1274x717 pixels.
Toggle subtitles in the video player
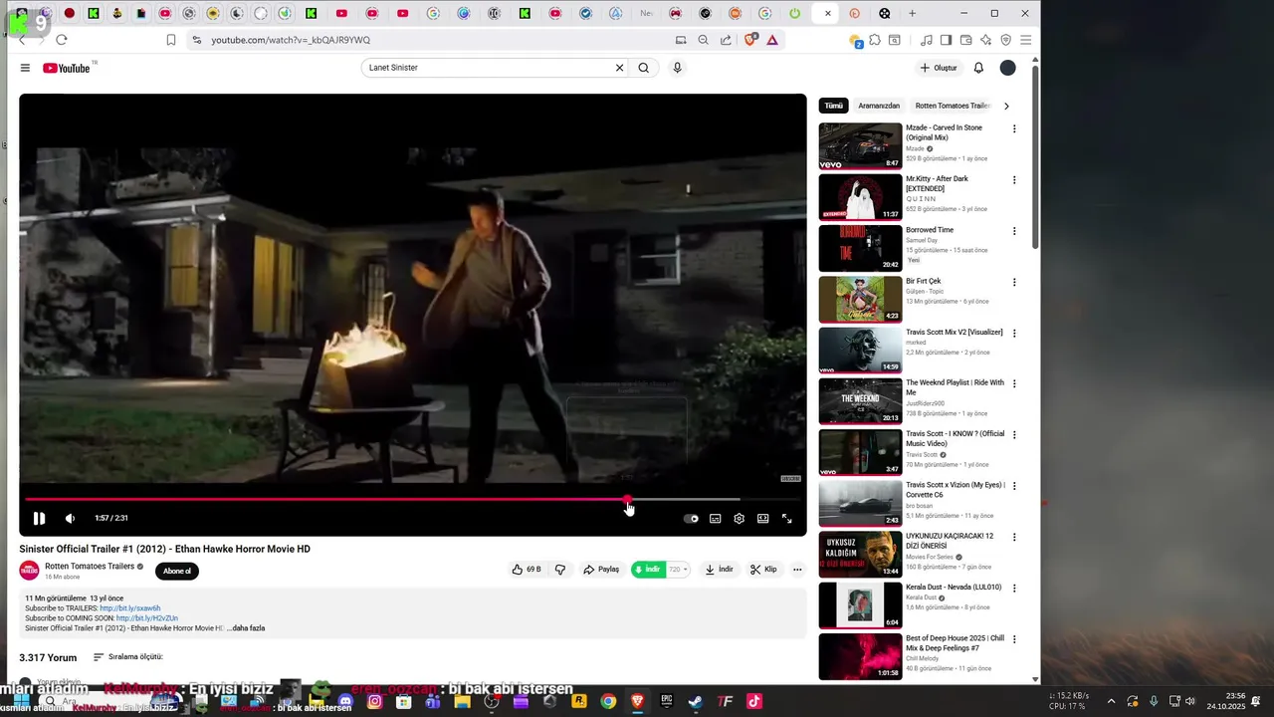click(x=715, y=518)
